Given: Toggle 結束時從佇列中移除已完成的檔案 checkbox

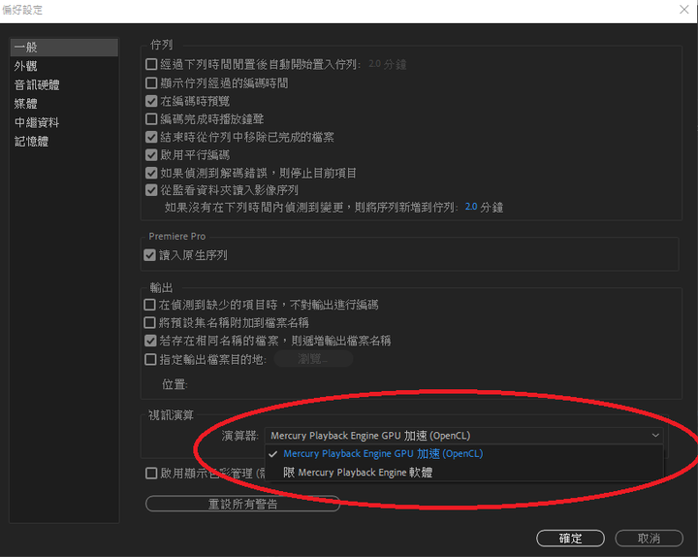Looking at the screenshot, I should [151, 137].
